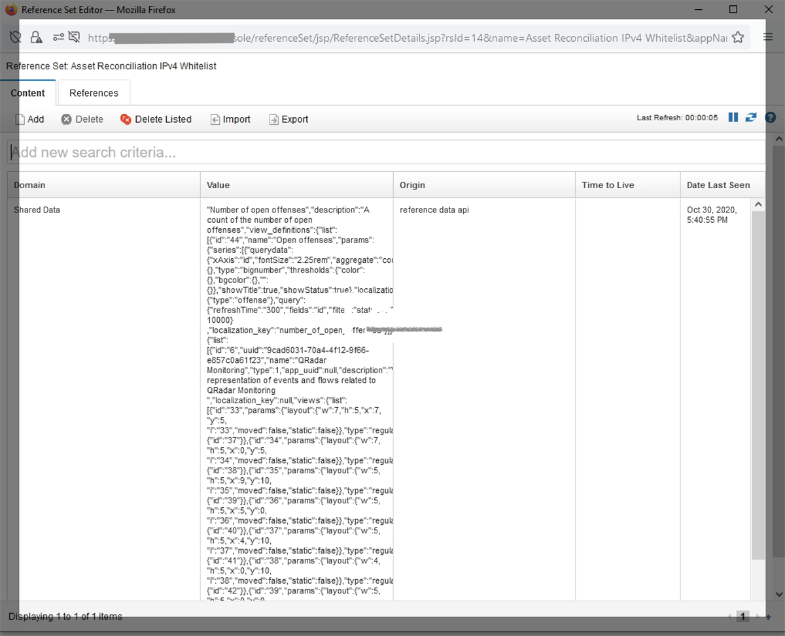Click the grid scrollbar up arrow
The width and height of the screenshot is (785, 636).
[758, 205]
